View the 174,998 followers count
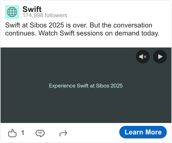Viewport: 172px width, 143px height. (x=45, y=15)
